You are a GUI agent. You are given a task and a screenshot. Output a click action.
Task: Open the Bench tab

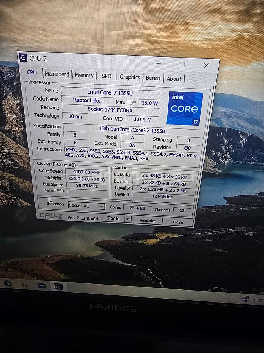(x=153, y=78)
